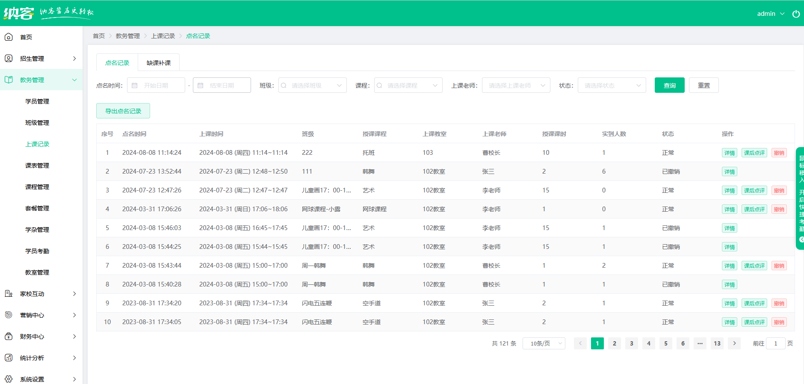Viewport: 804px width, 384px height.
Task: Open the 上课老师 dropdown
Action: pyautogui.click(x=516, y=85)
